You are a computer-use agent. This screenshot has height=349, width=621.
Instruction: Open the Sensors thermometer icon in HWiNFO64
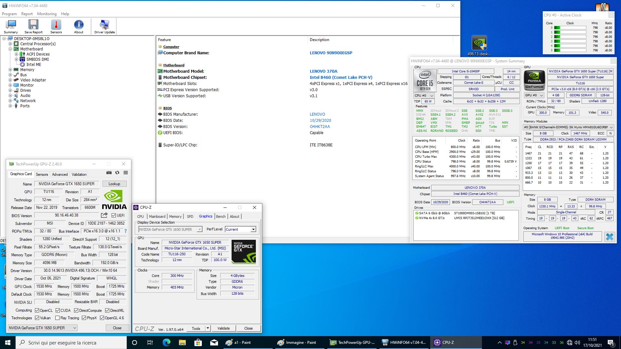(x=56, y=26)
